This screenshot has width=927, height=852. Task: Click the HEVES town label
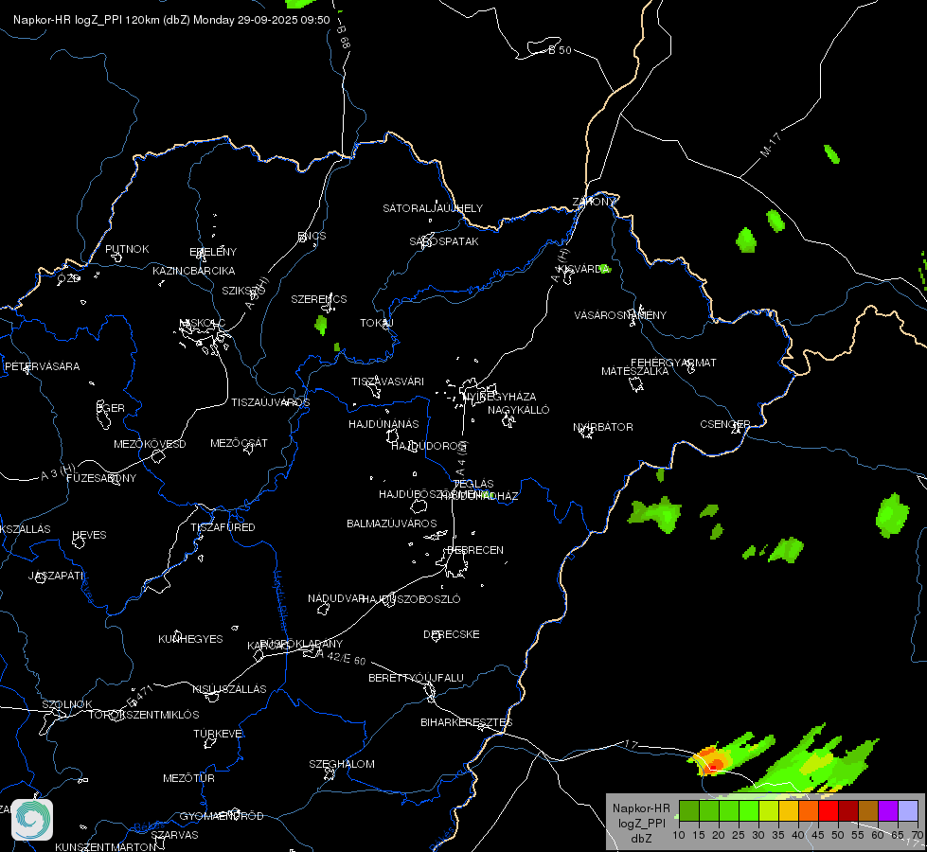click(x=89, y=535)
